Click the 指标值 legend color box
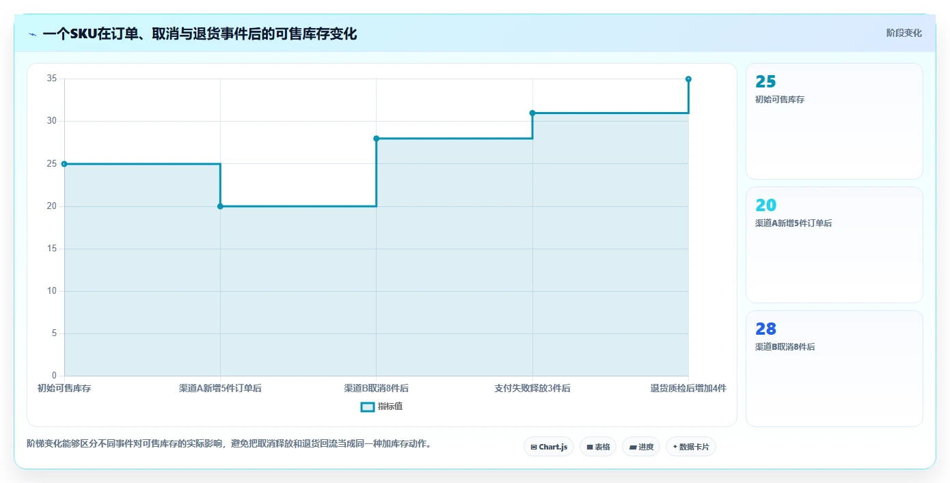This screenshot has width=950, height=483. click(x=367, y=407)
